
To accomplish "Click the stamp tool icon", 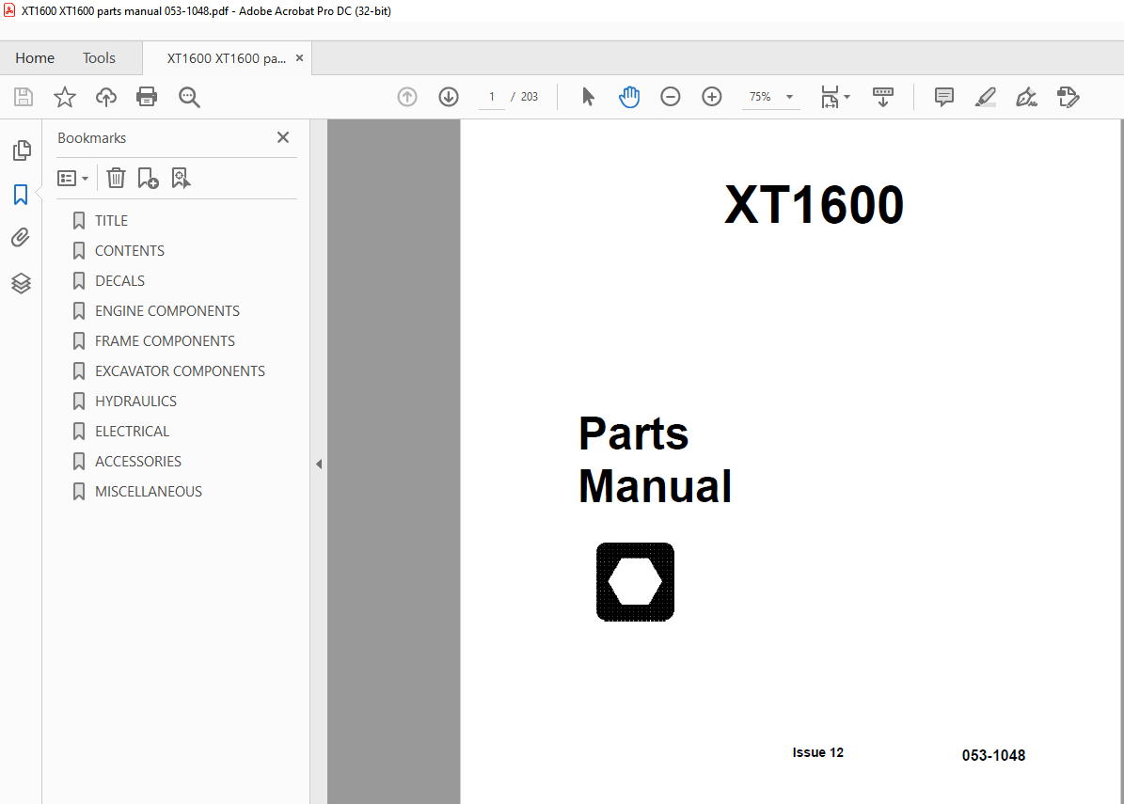I will coord(1069,97).
